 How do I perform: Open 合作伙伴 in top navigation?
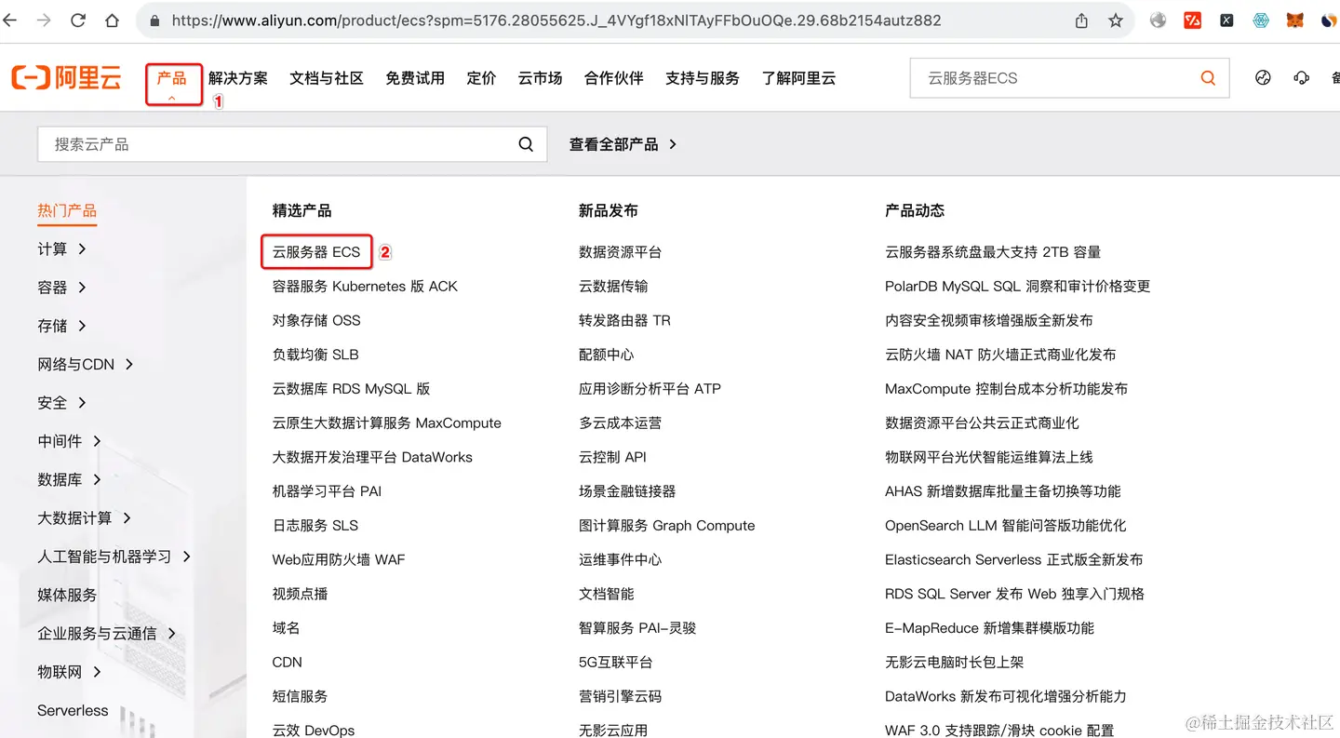coord(614,78)
